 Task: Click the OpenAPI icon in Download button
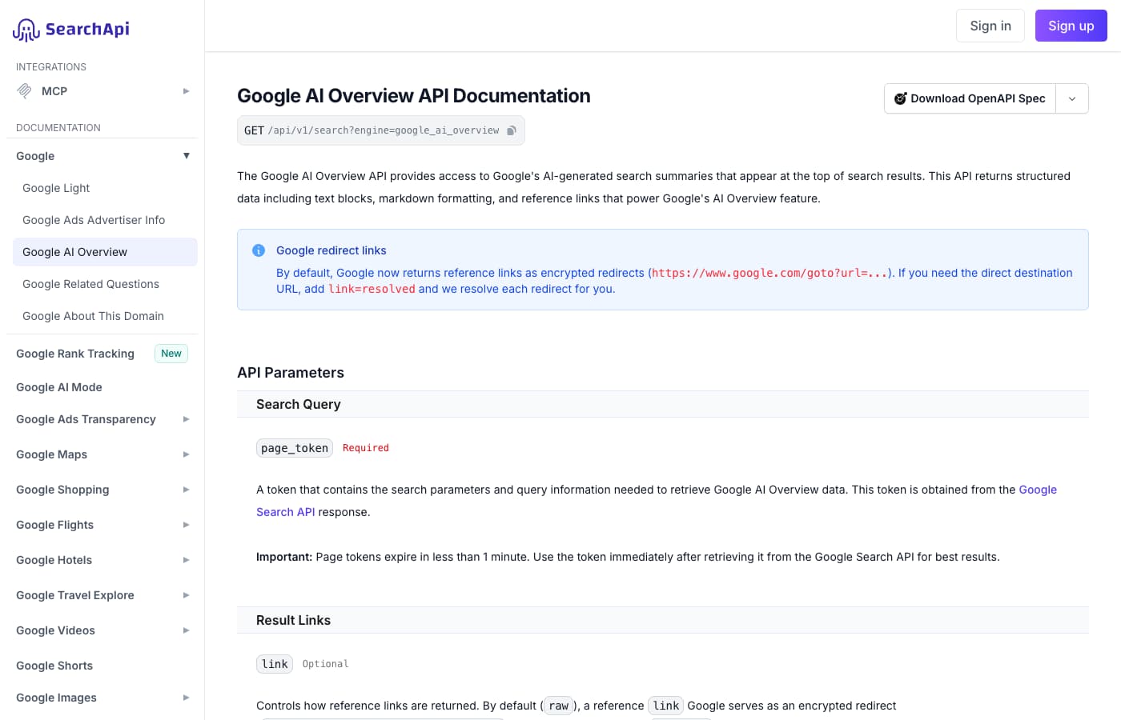(901, 98)
